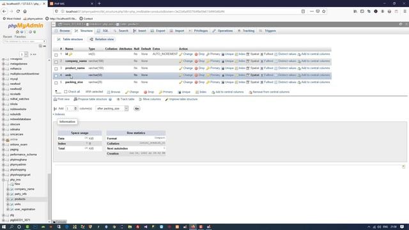
Task: Add Fulltext index on company_name column
Action: click(x=266, y=61)
